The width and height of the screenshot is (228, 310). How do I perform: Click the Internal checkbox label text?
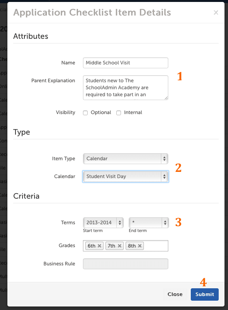click(133, 113)
